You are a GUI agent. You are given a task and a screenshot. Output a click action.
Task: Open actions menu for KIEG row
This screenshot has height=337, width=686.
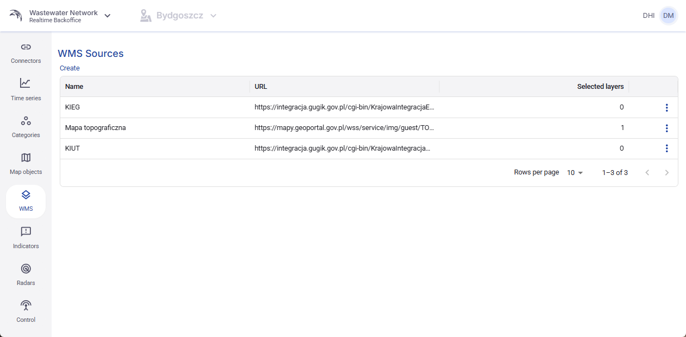point(666,108)
